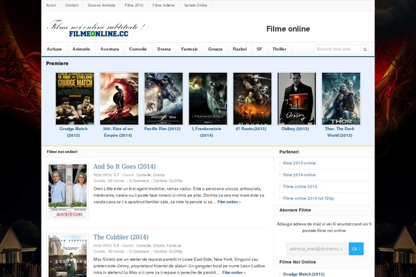The height and width of the screenshot is (277, 416).
Task: Open the 300: Rise of an Empire poster
Action: click(119, 98)
